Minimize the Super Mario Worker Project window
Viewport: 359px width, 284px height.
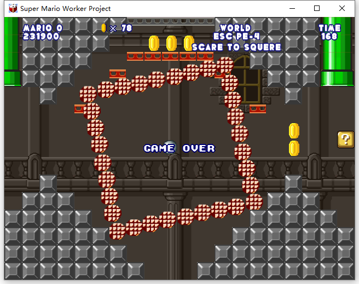(x=292, y=8)
